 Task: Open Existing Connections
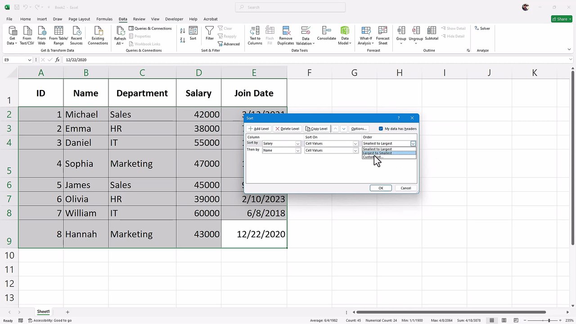pyautogui.click(x=98, y=35)
